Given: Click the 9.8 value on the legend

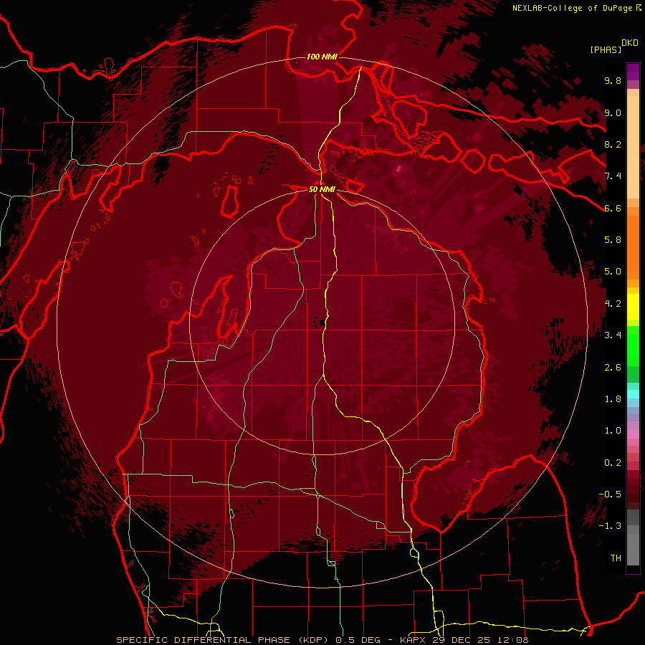Looking at the screenshot, I should [613, 80].
